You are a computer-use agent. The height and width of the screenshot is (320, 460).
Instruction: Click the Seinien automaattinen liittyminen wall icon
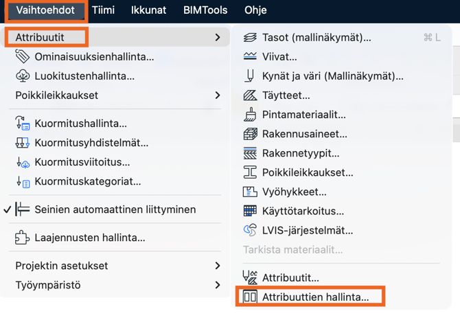[23, 209]
